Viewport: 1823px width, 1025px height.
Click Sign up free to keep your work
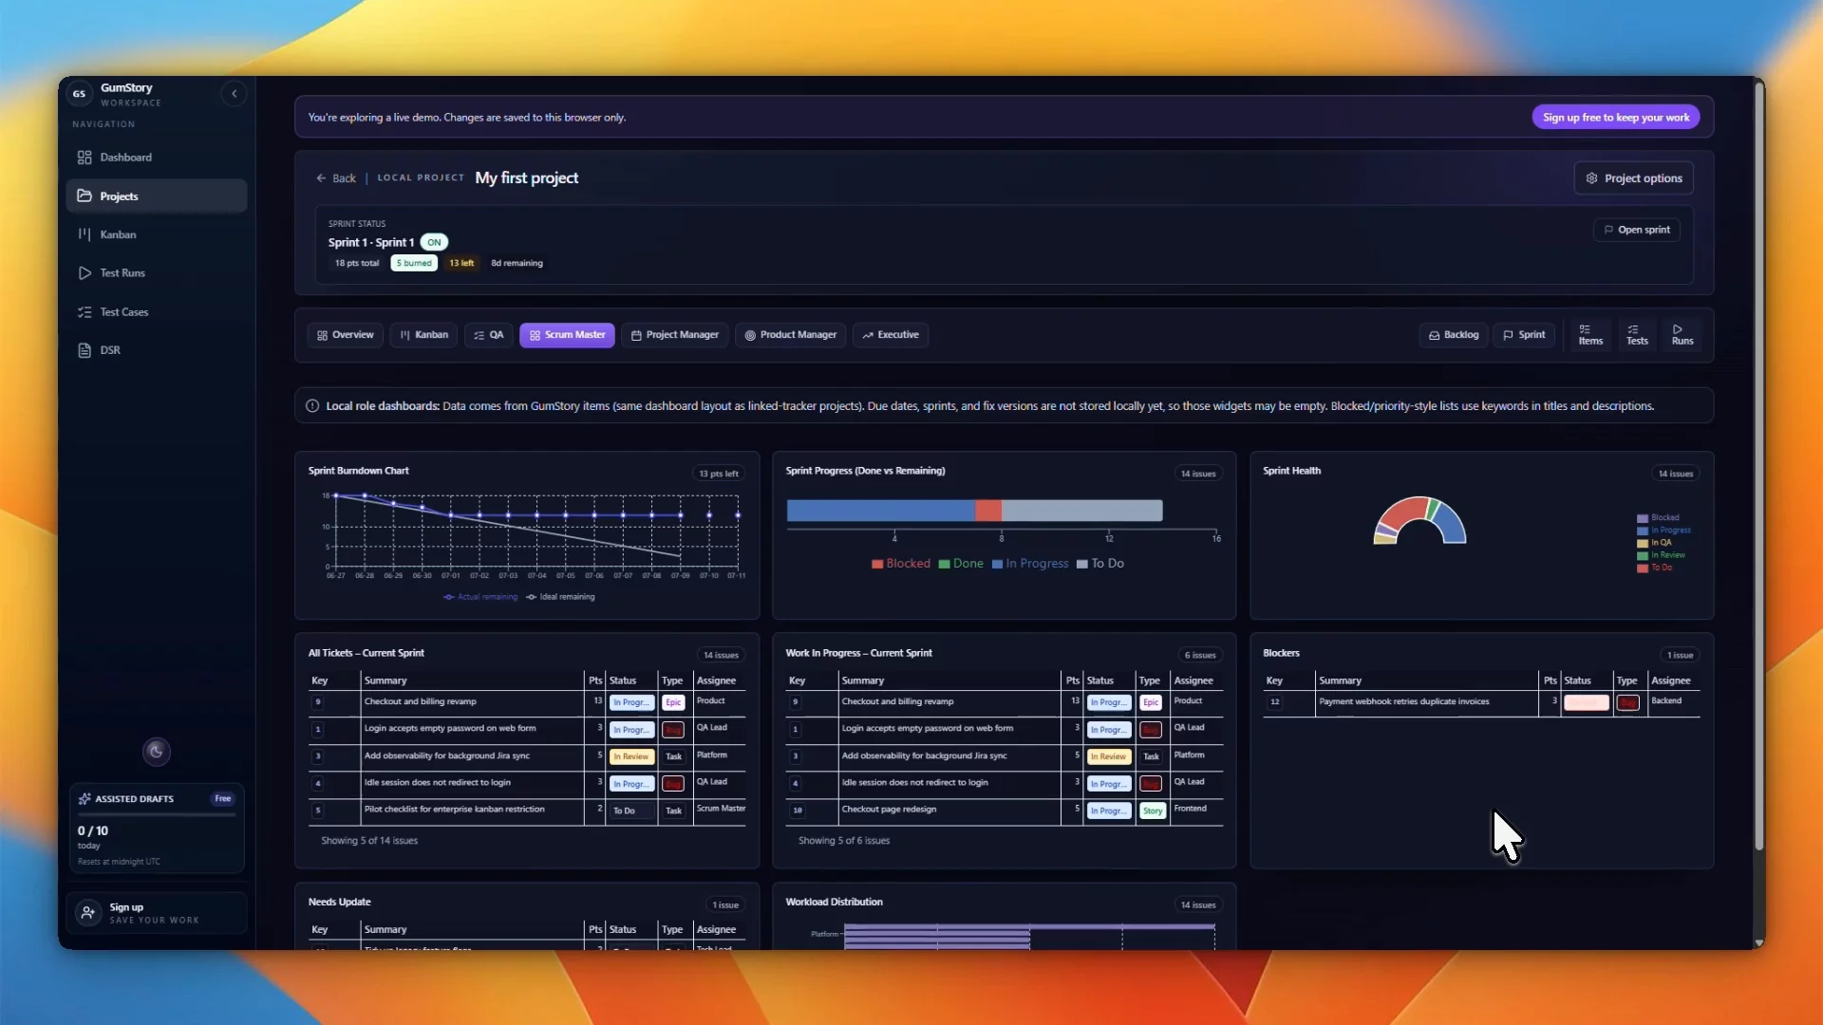click(x=1615, y=118)
